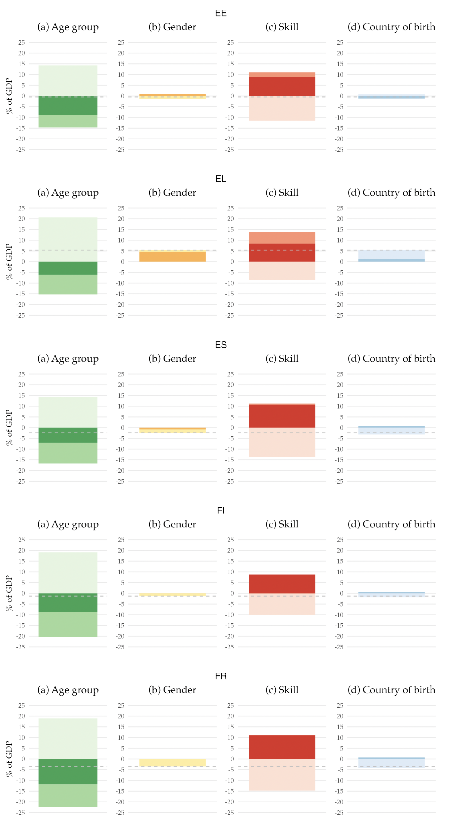Click light green bottom segment in FR Age group chart
Screen dimensions: 452x827
pyautogui.click(x=68, y=795)
